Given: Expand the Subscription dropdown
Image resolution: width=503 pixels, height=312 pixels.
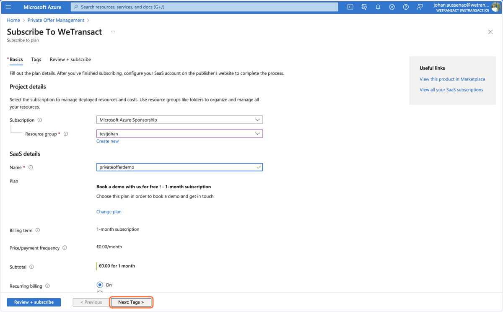Looking at the screenshot, I should point(179,120).
